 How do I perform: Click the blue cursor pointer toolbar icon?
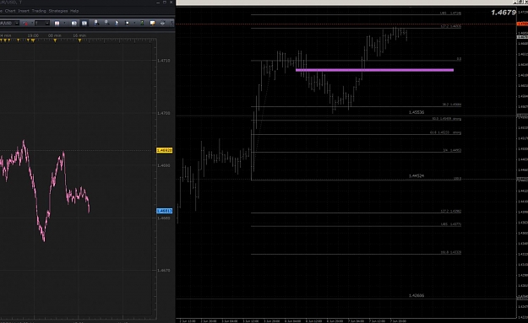tap(117, 23)
